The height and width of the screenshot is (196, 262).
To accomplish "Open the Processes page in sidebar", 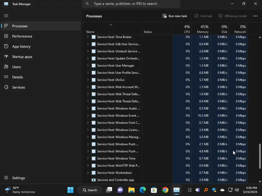I will click(41, 26).
